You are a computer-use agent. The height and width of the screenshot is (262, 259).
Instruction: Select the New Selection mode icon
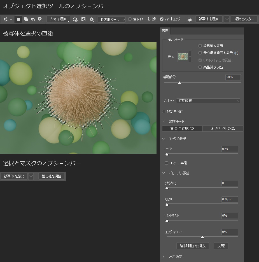point(18,19)
